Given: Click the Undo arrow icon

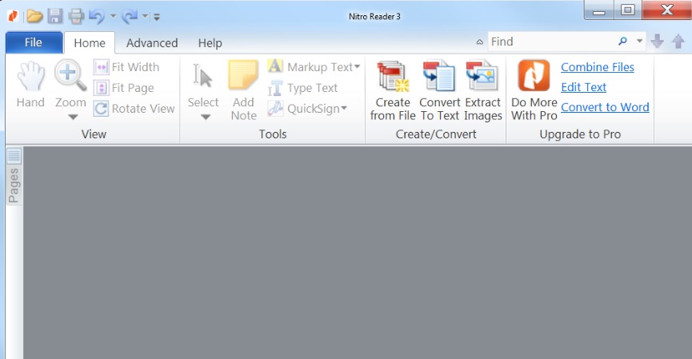Looking at the screenshot, I should (x=96, y=16).
